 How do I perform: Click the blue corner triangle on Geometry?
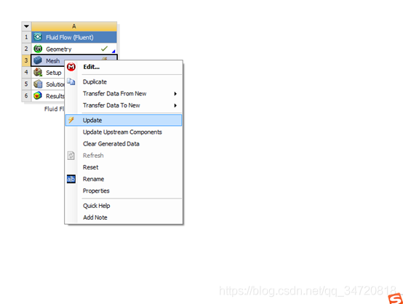[x=113, y=51]
